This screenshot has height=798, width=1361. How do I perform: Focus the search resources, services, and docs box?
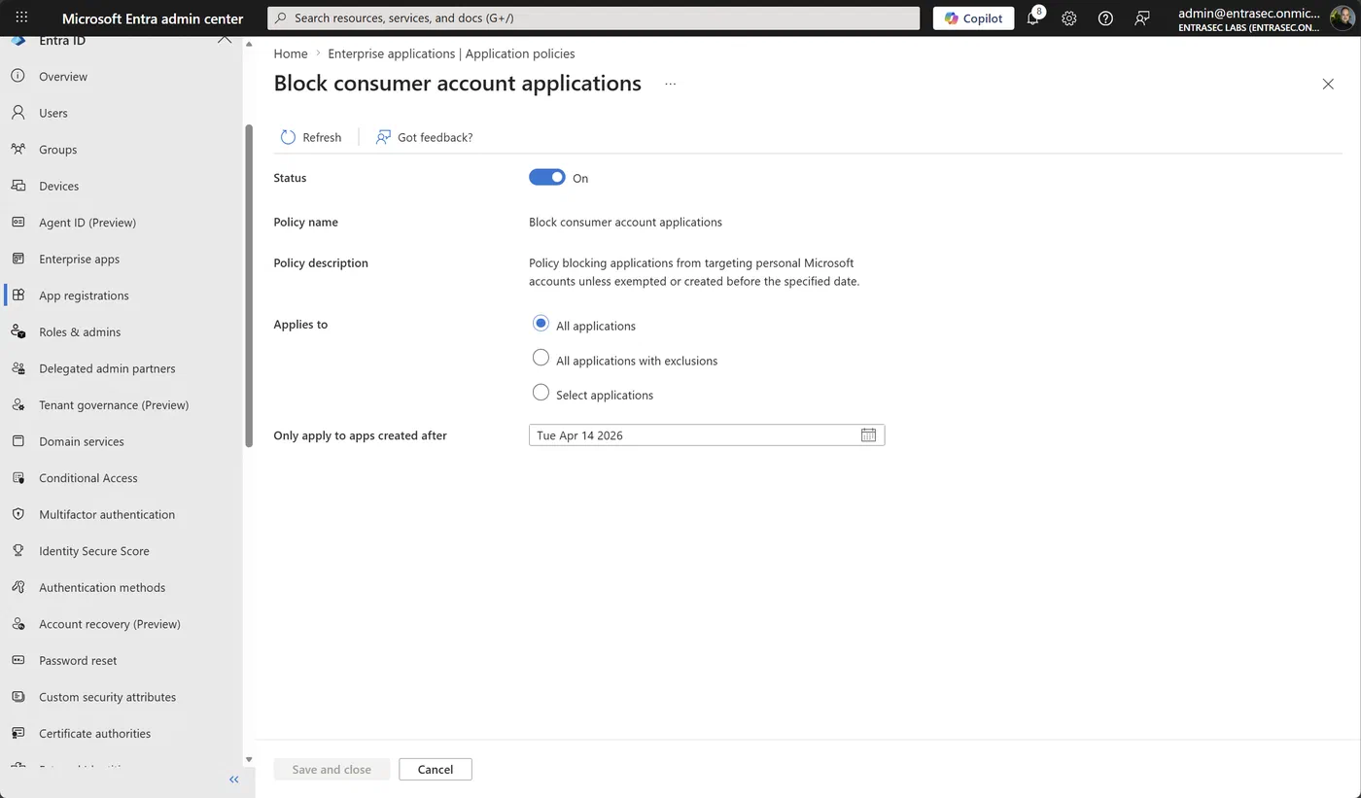pyautogui.click(x=593, y=17)
